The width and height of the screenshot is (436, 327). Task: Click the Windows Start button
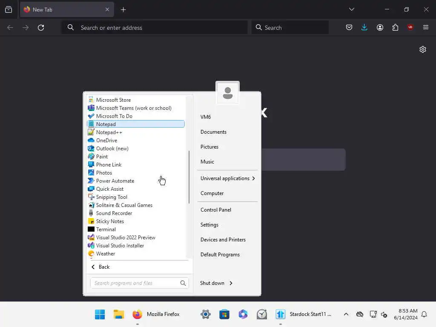pyautogui.click(x=100, y=314)
